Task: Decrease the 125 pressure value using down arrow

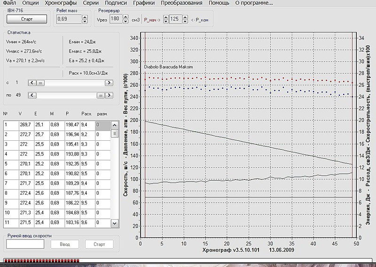Action: point(186,21)
